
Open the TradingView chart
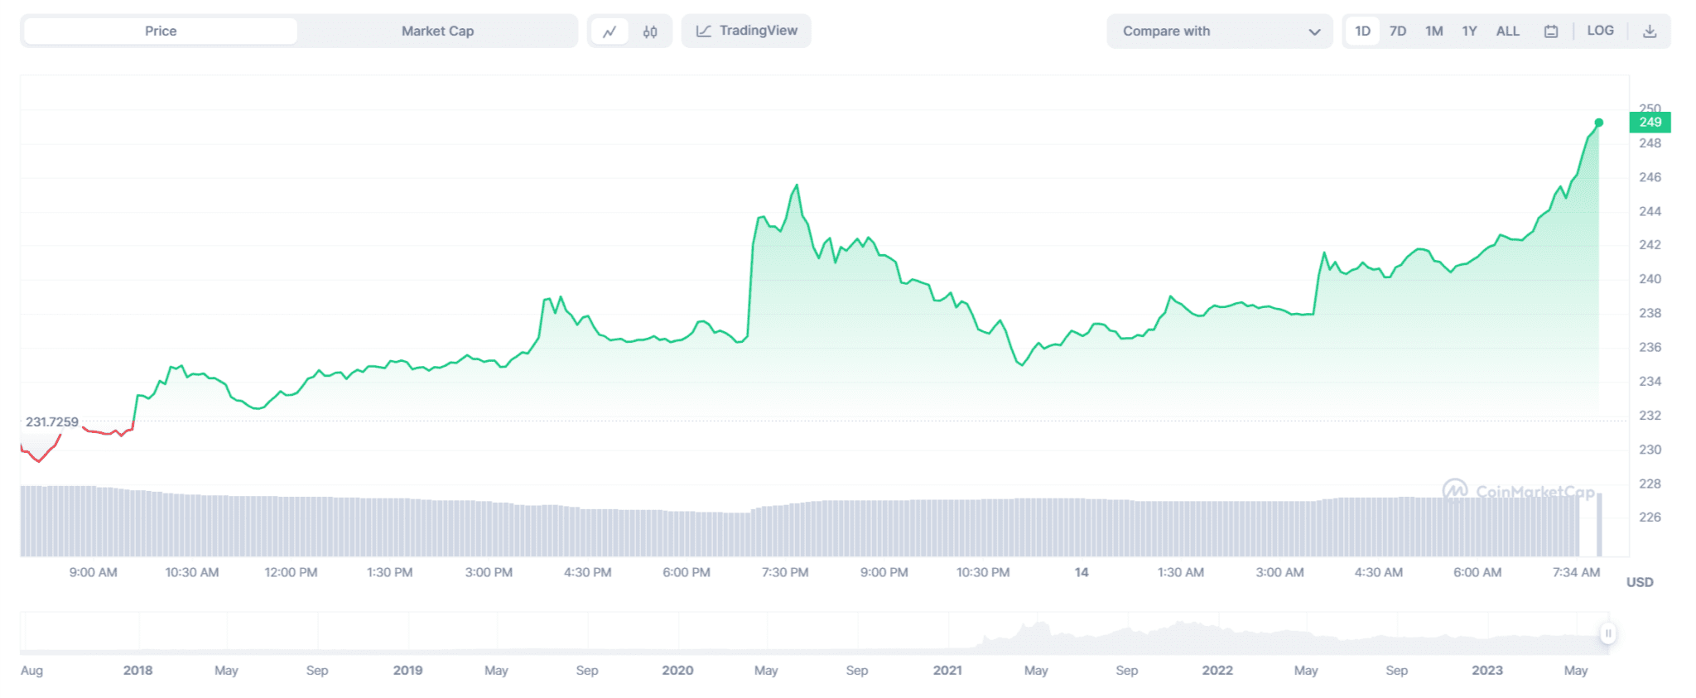[746, 31]
